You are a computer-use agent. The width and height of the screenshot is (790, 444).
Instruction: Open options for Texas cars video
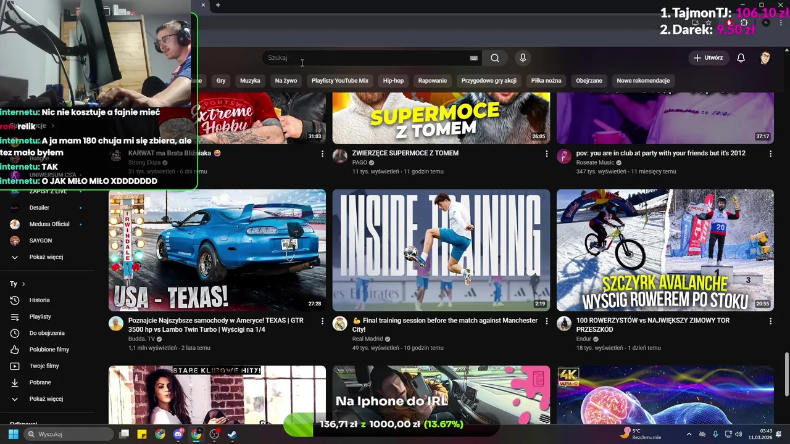coord(322,321)
